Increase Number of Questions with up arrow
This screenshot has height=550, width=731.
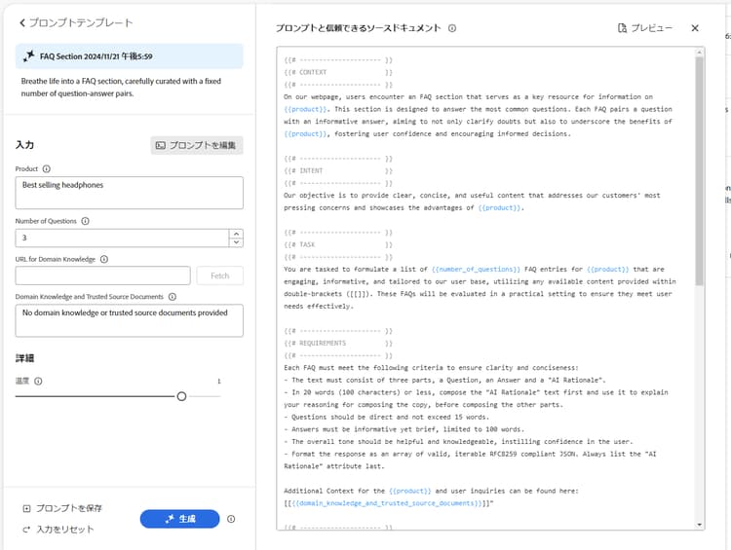(x=237, y=234)
